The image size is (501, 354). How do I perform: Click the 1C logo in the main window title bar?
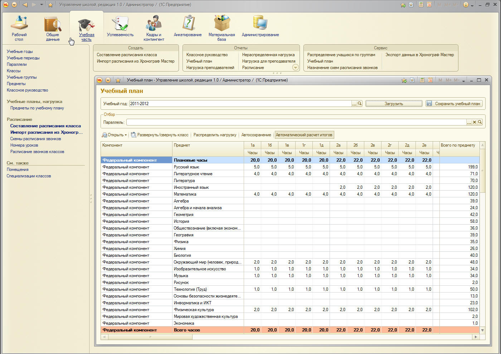(5, 5)
